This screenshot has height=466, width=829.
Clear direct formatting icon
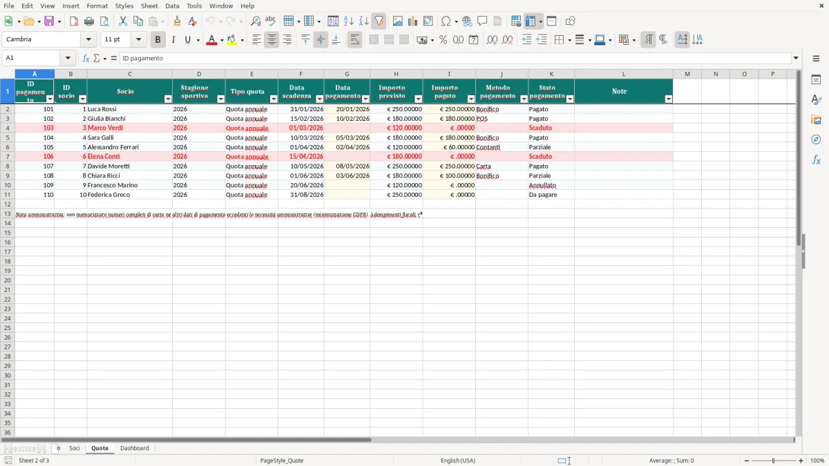point(192,21)
